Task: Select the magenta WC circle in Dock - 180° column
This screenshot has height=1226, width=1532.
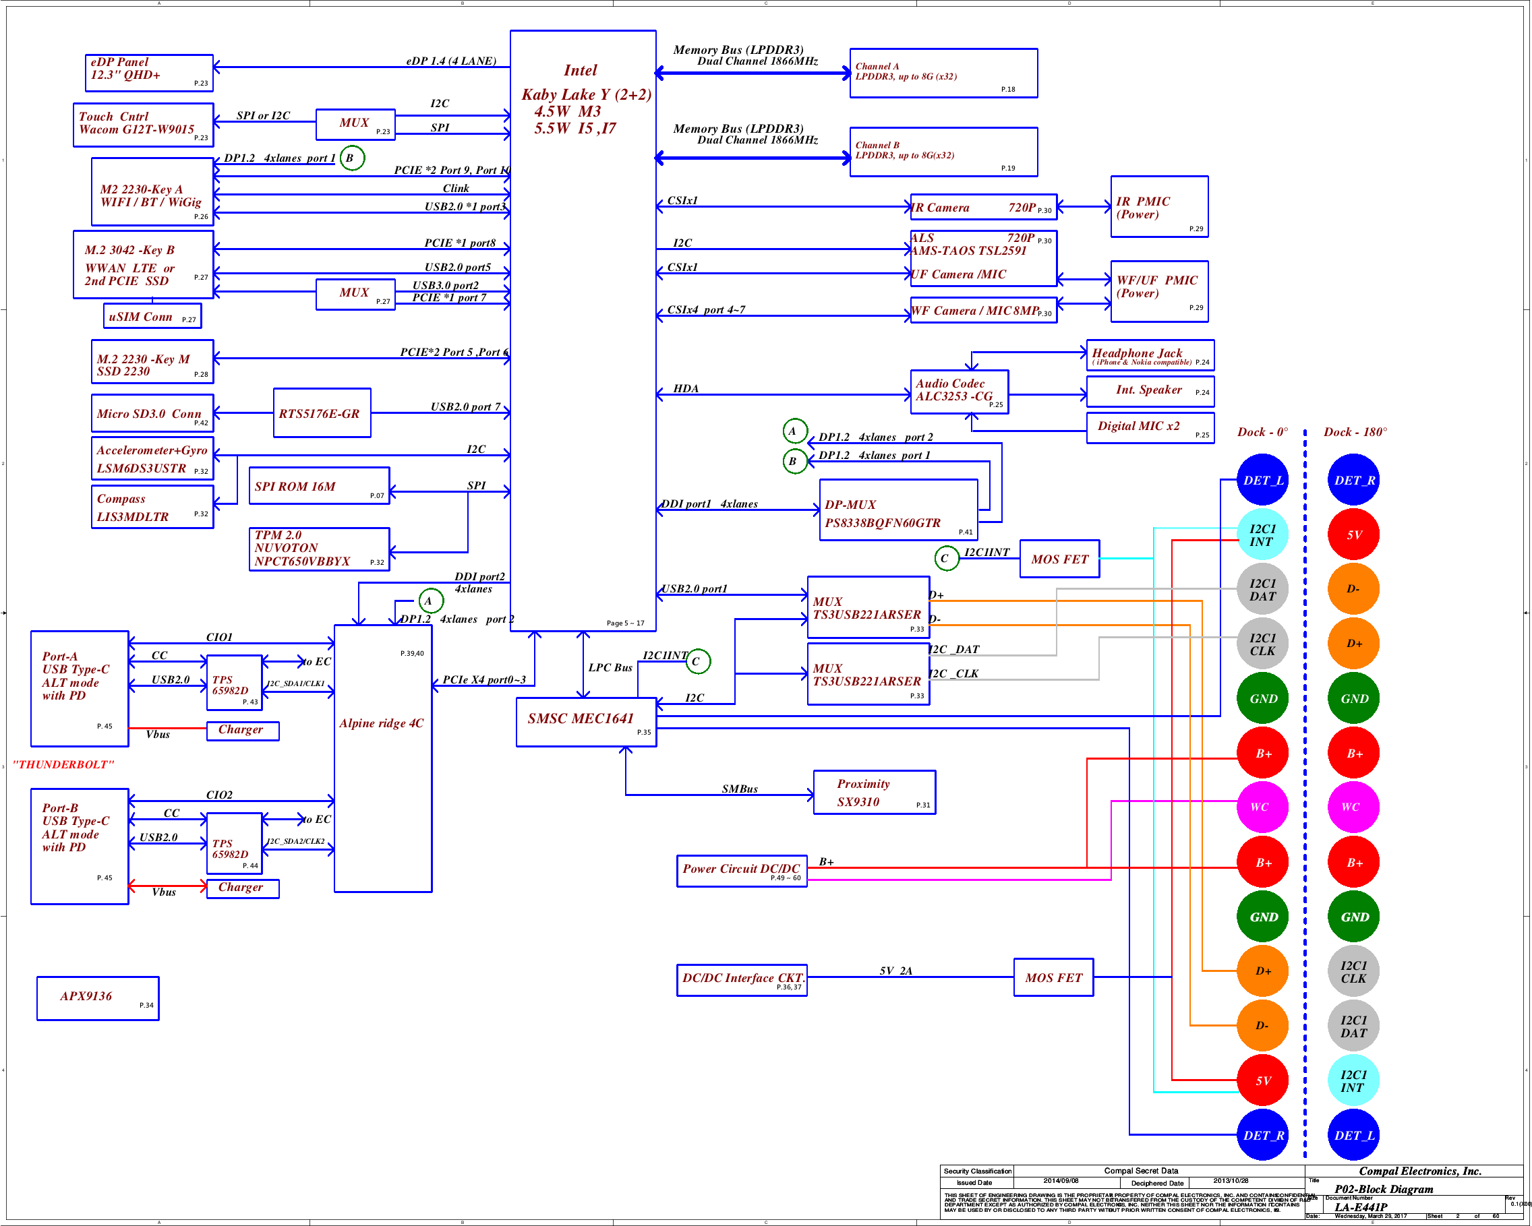Action: [1353, 807]
